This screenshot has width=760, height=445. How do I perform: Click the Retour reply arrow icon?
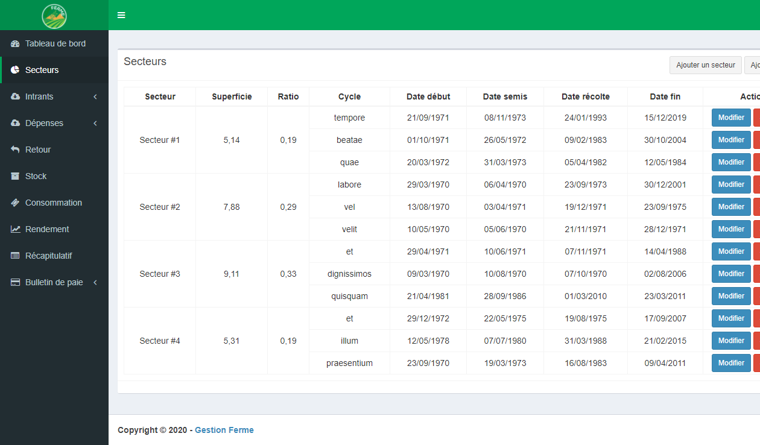[15, 150]
